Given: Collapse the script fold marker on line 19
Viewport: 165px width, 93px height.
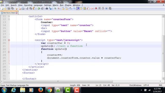Looking at the screenshot, I should pyautogui.click(x=9, y=40).
